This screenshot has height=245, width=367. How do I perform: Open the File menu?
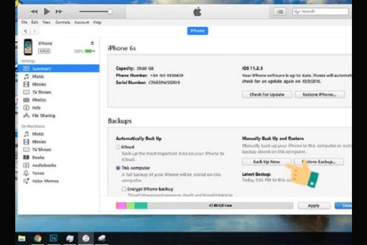pos(24,22)
